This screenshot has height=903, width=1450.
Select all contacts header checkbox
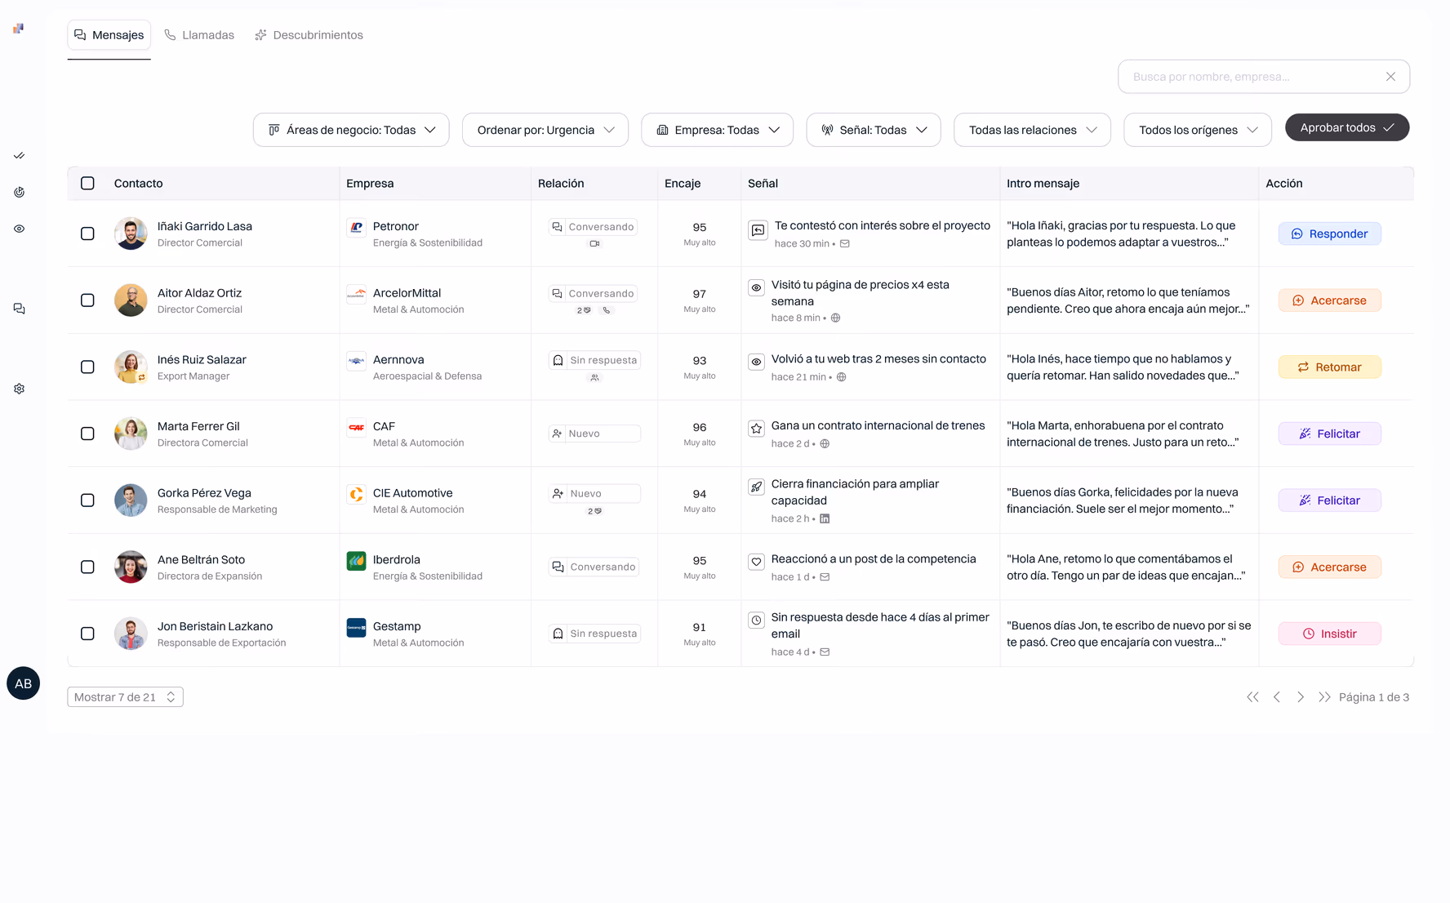[87, 183]
